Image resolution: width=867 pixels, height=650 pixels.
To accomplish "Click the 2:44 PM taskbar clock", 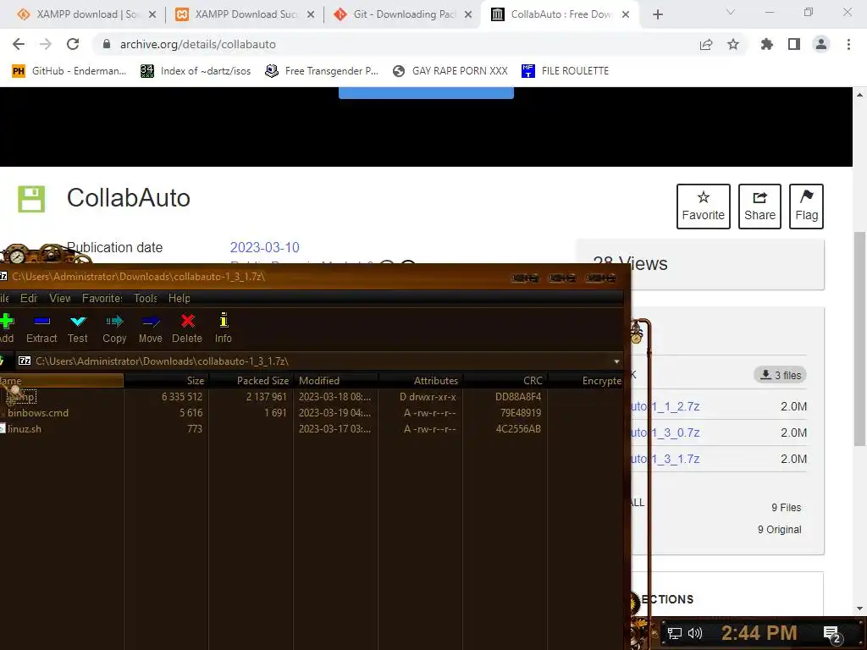I will tap(759, 633).
